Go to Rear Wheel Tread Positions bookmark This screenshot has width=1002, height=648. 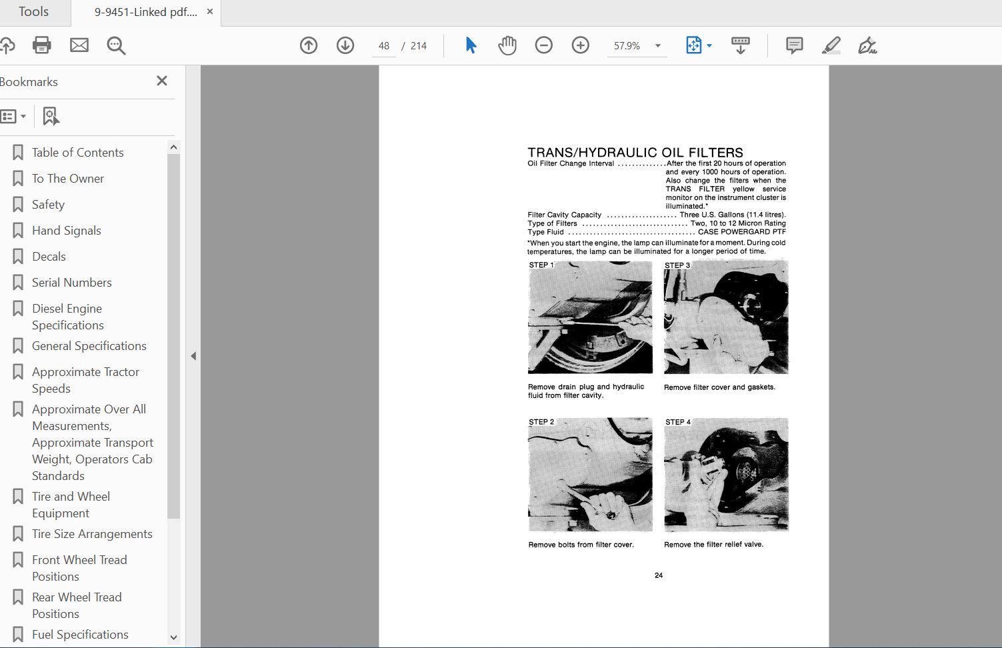pos(77,605)
